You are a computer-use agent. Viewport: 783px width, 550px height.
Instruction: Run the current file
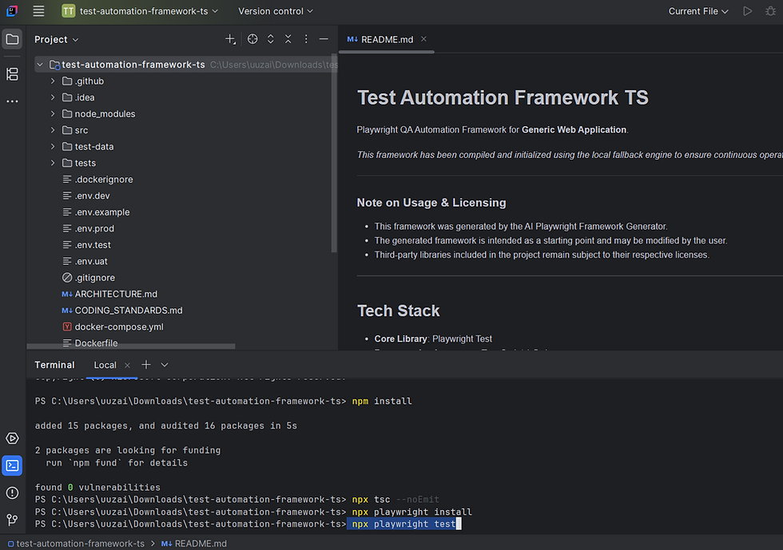(748, 11)
